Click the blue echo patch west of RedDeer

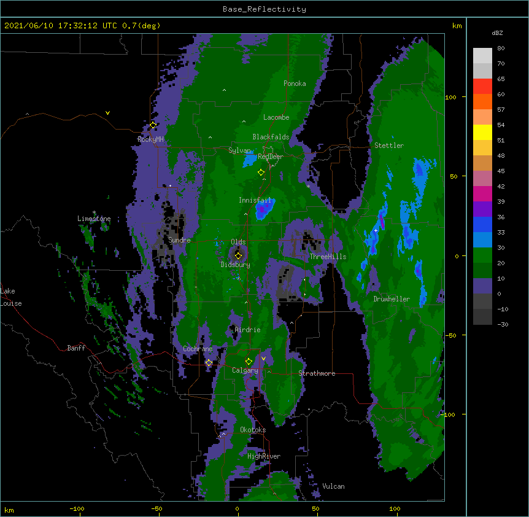pyautogui.click(x=250, y=160)
